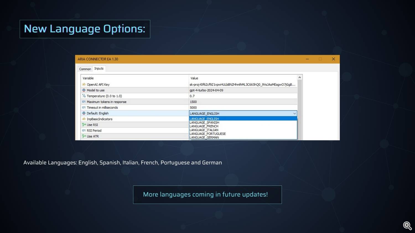This screenshot has height=233, width=415.
Task: Click the integer icon beside RSI Period
Action: [x=84, y=131]
